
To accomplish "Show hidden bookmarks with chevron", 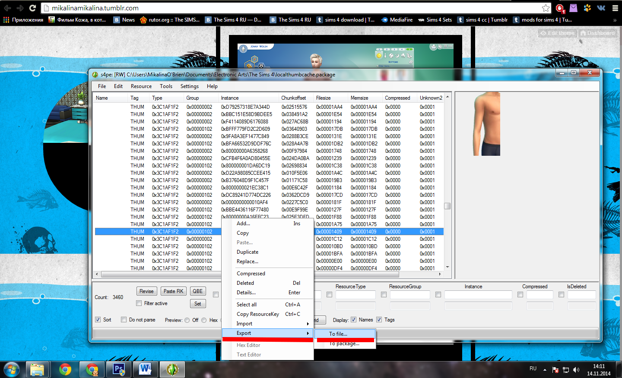I will (615, 20).
